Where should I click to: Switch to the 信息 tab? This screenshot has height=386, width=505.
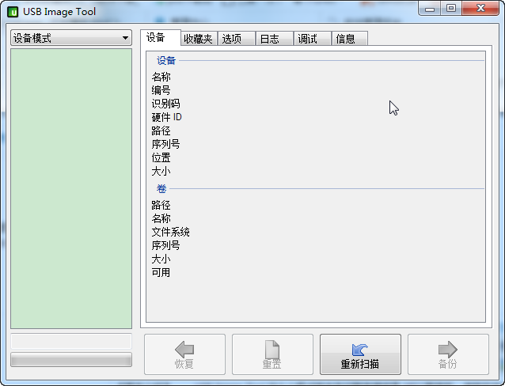350,39
